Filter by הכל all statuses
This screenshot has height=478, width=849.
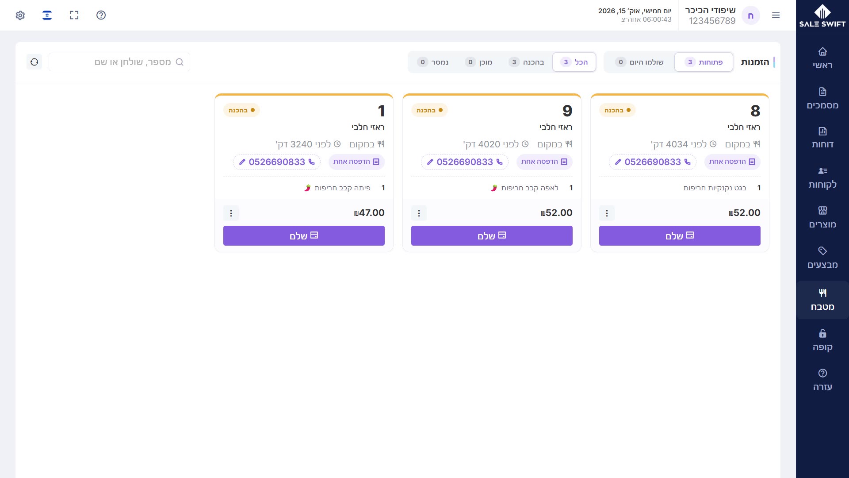tap(574, 62)
